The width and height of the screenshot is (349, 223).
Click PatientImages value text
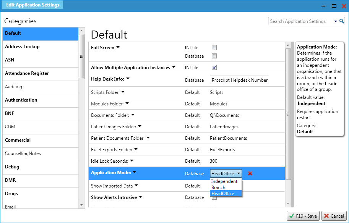(224, 127)
